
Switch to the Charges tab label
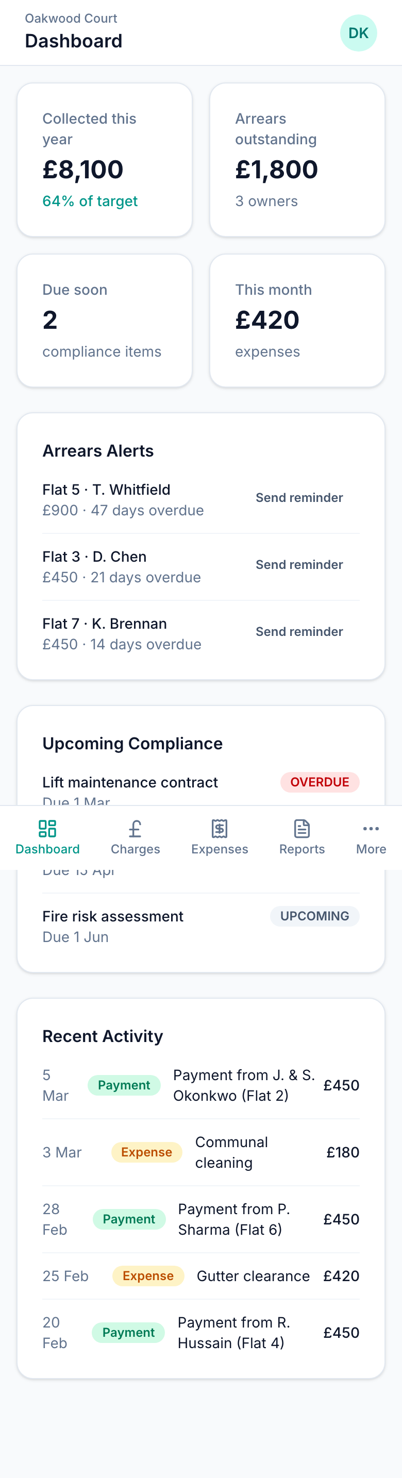coord(136,849)
